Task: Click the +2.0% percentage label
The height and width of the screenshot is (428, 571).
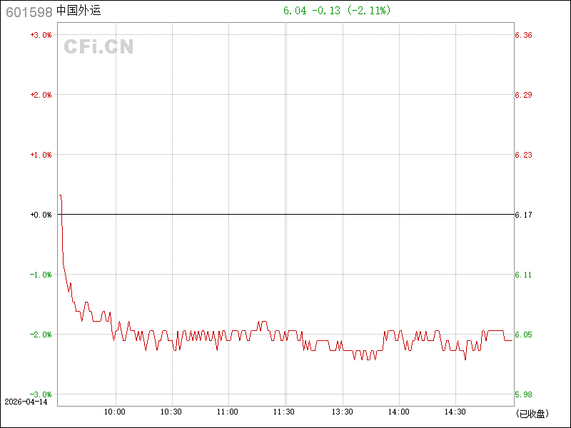Action: (41, 95)
